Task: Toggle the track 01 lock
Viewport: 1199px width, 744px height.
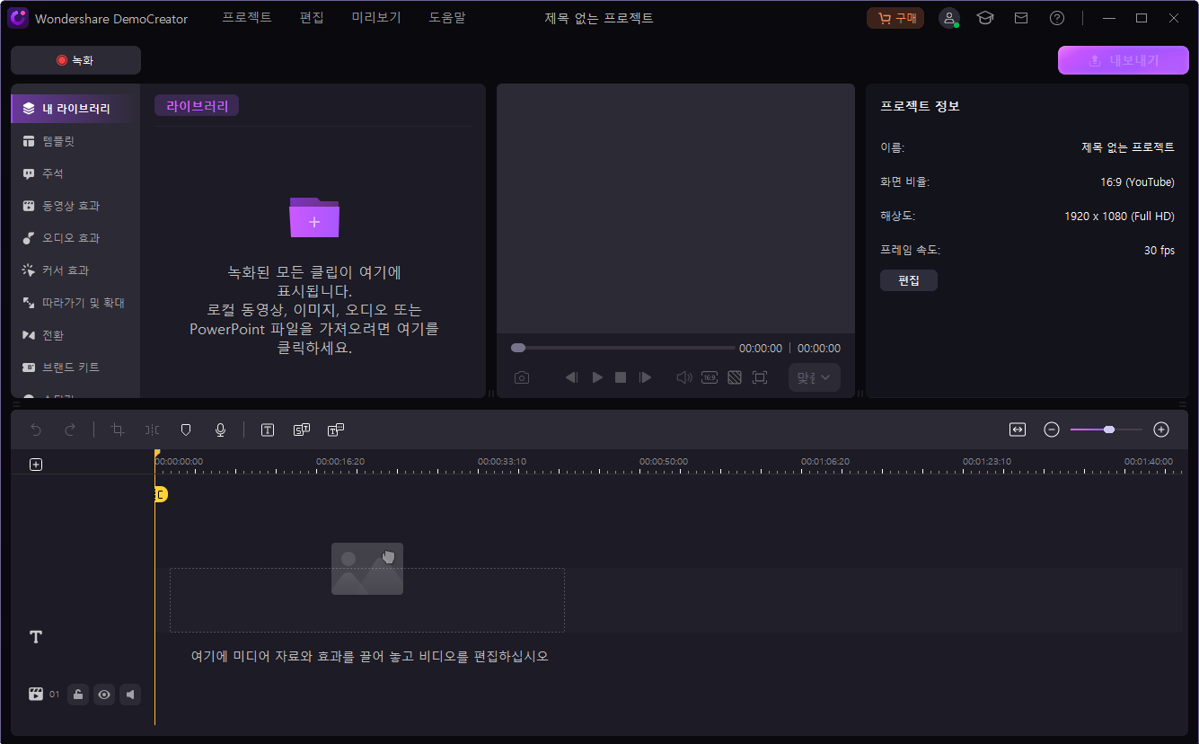Action: coord(78,694)
